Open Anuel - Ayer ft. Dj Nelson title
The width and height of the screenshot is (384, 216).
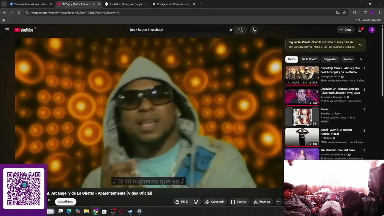tap(336, 132)
